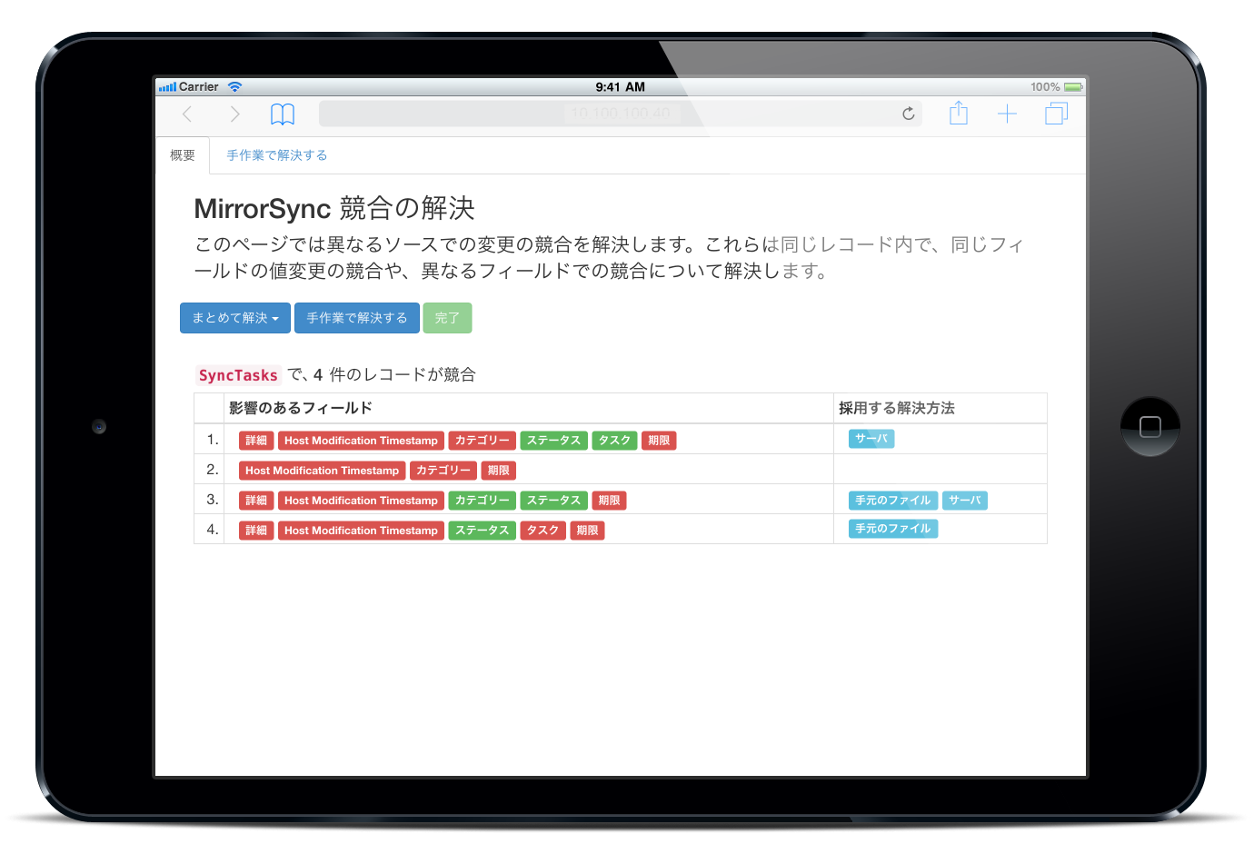
Task: Click row 3 Host Modification Timestamp tag
Action: pos(361,501)
